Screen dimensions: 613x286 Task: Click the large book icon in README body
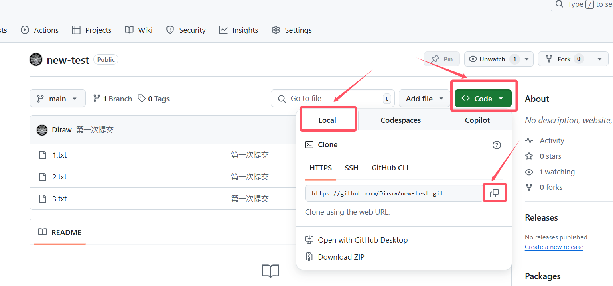270,271
